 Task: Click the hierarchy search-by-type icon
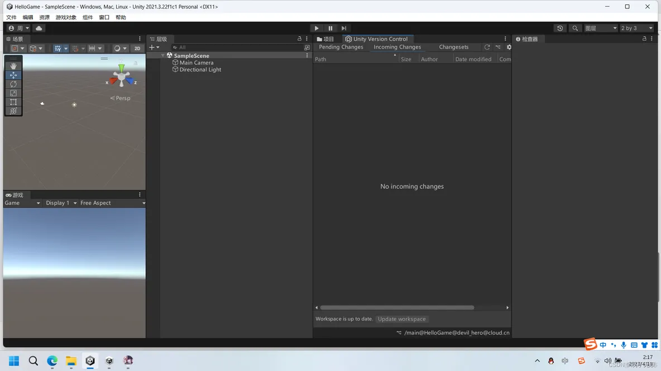tap(307, 47)
